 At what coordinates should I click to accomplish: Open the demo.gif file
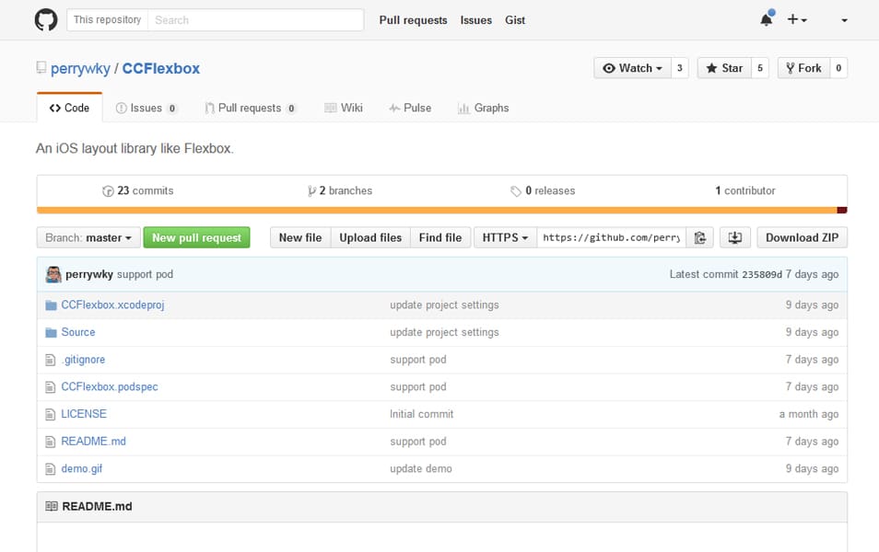[82, 468]
